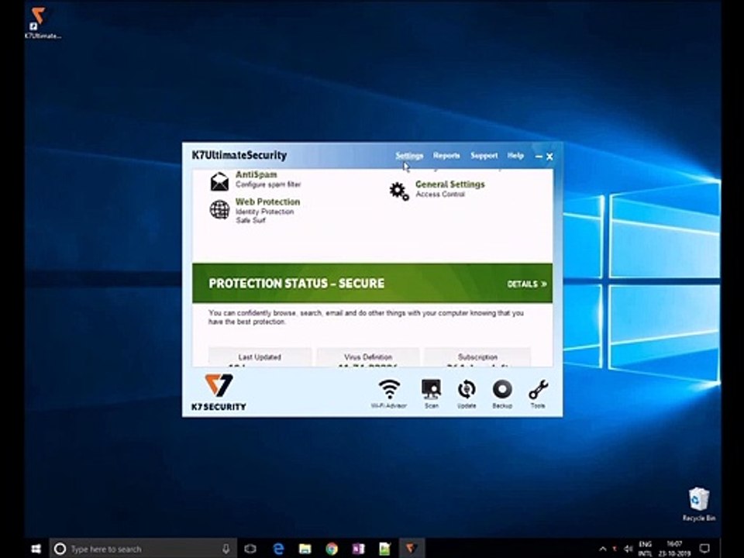Open the Settings menu

click(409, 156)
